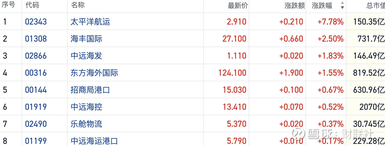The image size is (385, 146).
Task: Select the 序号 column header
Action: 8,5
